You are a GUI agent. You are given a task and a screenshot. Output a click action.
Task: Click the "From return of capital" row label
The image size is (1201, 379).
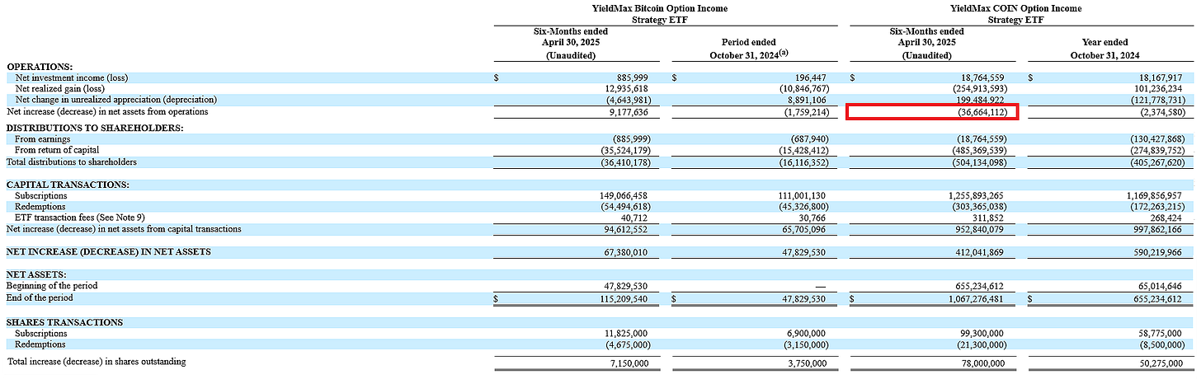(57, 150)
